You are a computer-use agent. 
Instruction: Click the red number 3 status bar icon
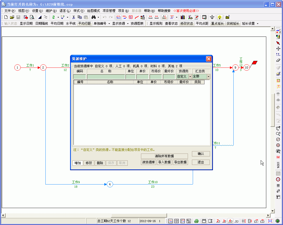(x=224, y=221)
